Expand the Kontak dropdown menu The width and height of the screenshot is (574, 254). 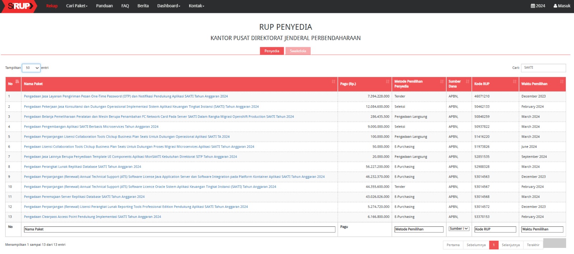pos(197,6)
